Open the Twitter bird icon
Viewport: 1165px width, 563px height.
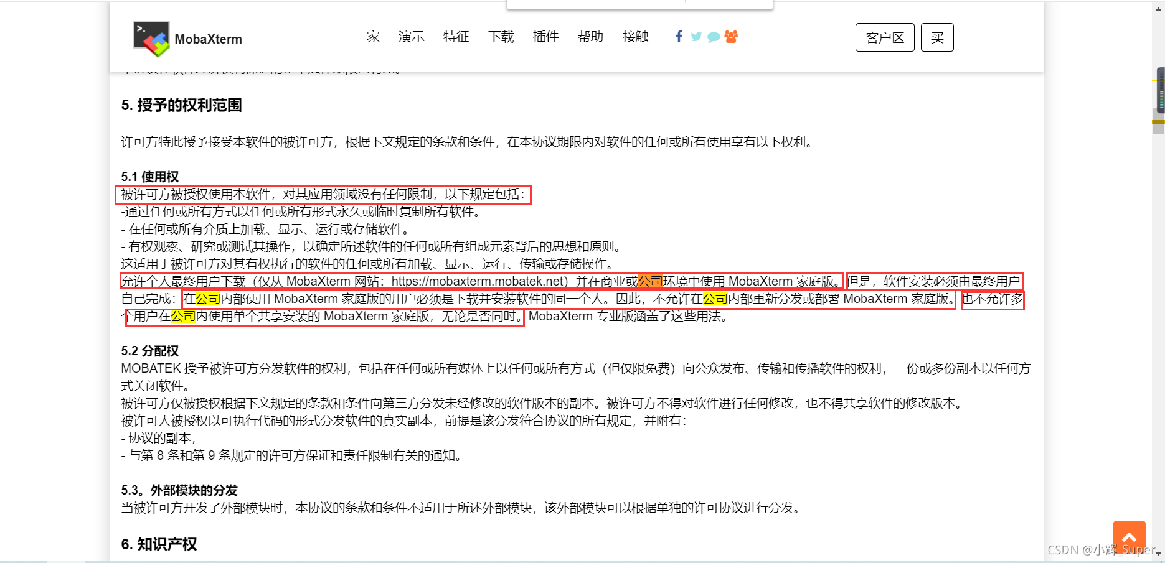point(696,37)
